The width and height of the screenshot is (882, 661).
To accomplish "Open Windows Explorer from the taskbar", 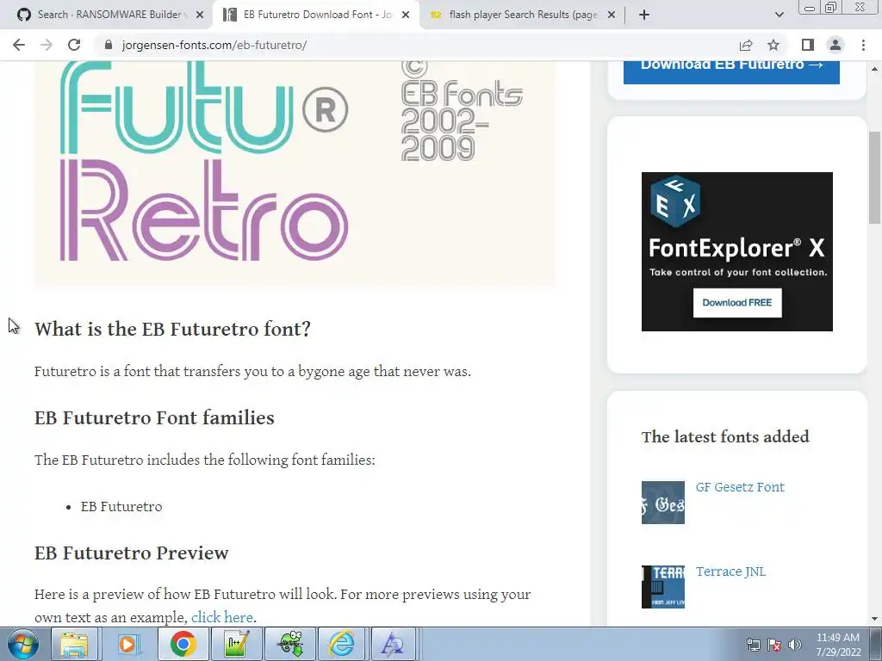I will [x=74, y=644].
